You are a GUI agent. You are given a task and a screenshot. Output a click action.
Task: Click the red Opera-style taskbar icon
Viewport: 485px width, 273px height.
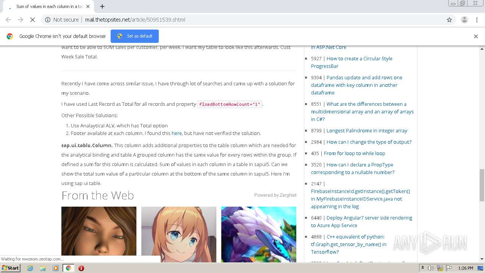[x=81, y=268]
